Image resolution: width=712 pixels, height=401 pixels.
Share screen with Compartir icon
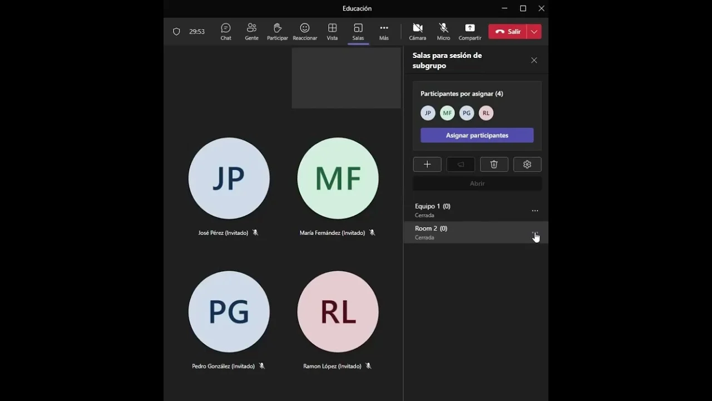click(469, 32)
